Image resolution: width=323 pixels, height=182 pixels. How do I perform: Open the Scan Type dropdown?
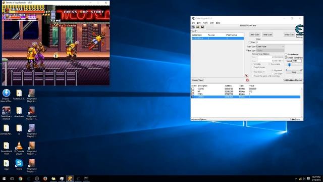[x=270, y=47]
